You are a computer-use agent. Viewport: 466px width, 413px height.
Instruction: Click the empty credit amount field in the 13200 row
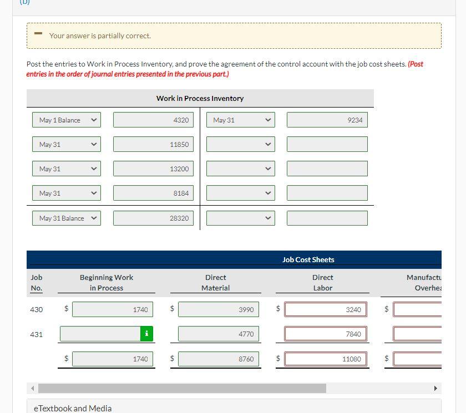point(327,169)
